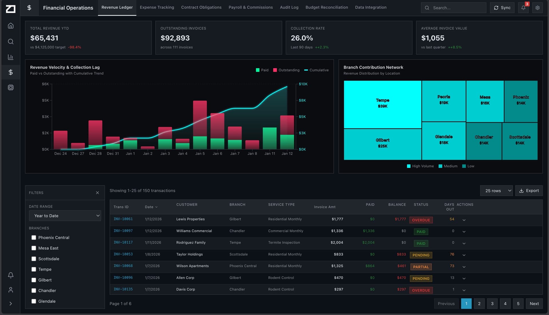Open invoice INV-10097 link
This screenshot has height=315, width=549.
click(123, 231)
